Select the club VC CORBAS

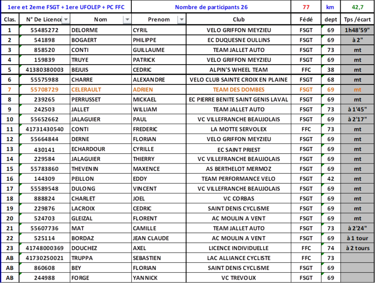pos(239,199)
